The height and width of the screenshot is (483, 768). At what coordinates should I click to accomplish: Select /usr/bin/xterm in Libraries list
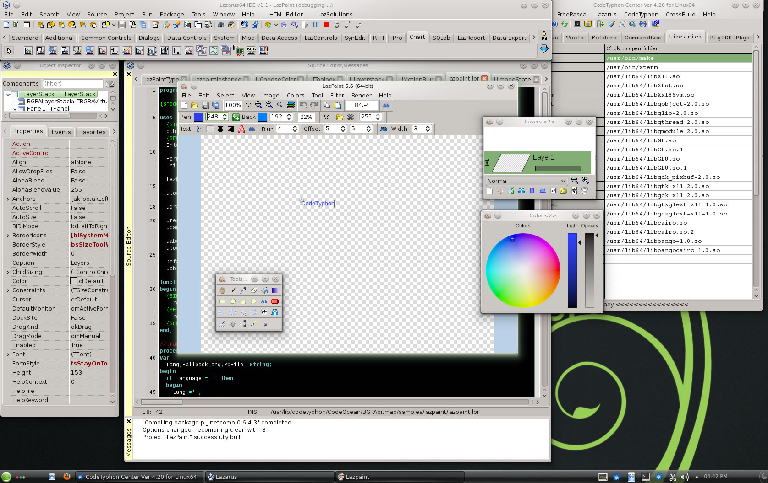click(678, 67)
